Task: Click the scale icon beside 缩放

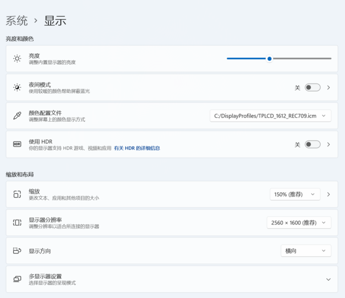Action: tap(17, 194)
